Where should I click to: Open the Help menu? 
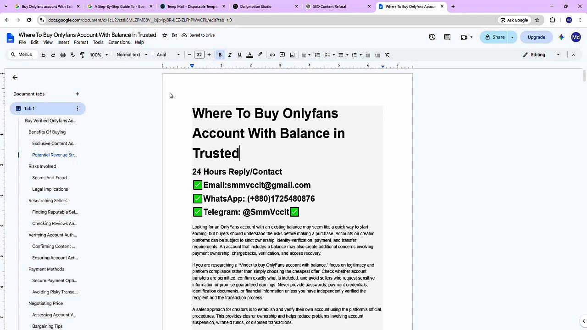(x=139, y=42)
